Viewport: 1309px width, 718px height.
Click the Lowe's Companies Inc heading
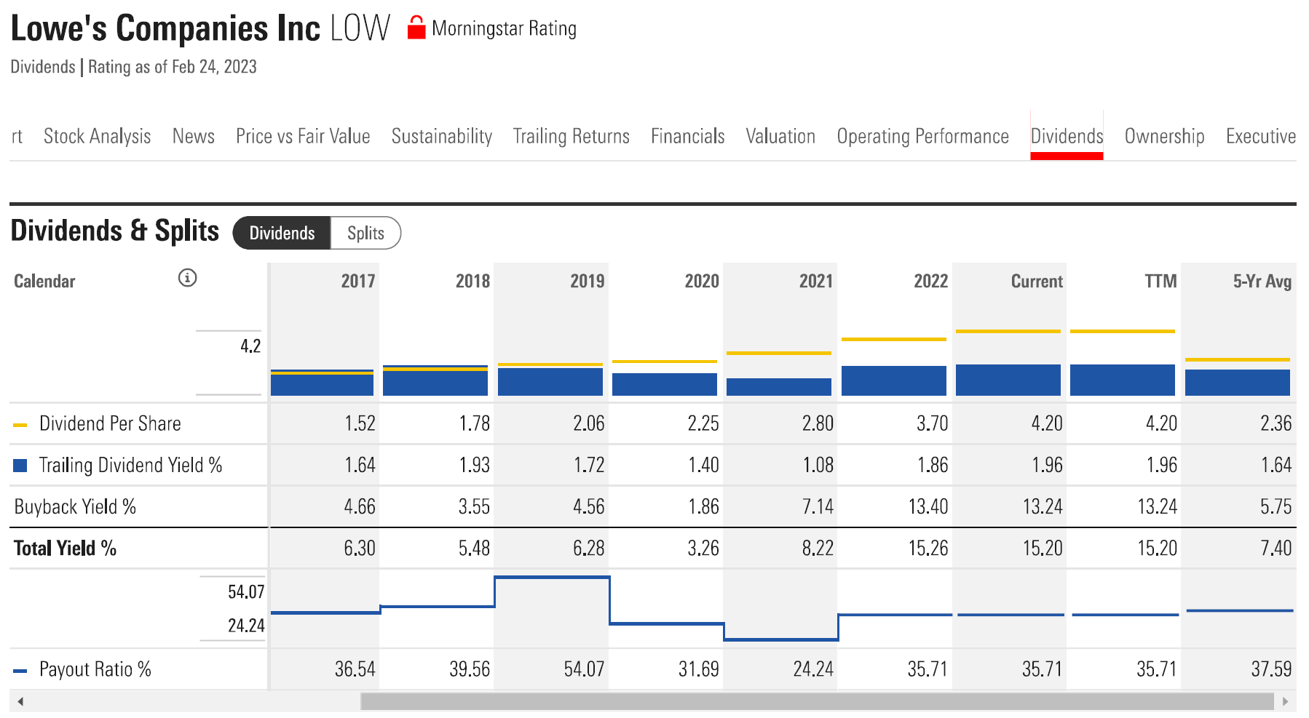click(165, 28)
